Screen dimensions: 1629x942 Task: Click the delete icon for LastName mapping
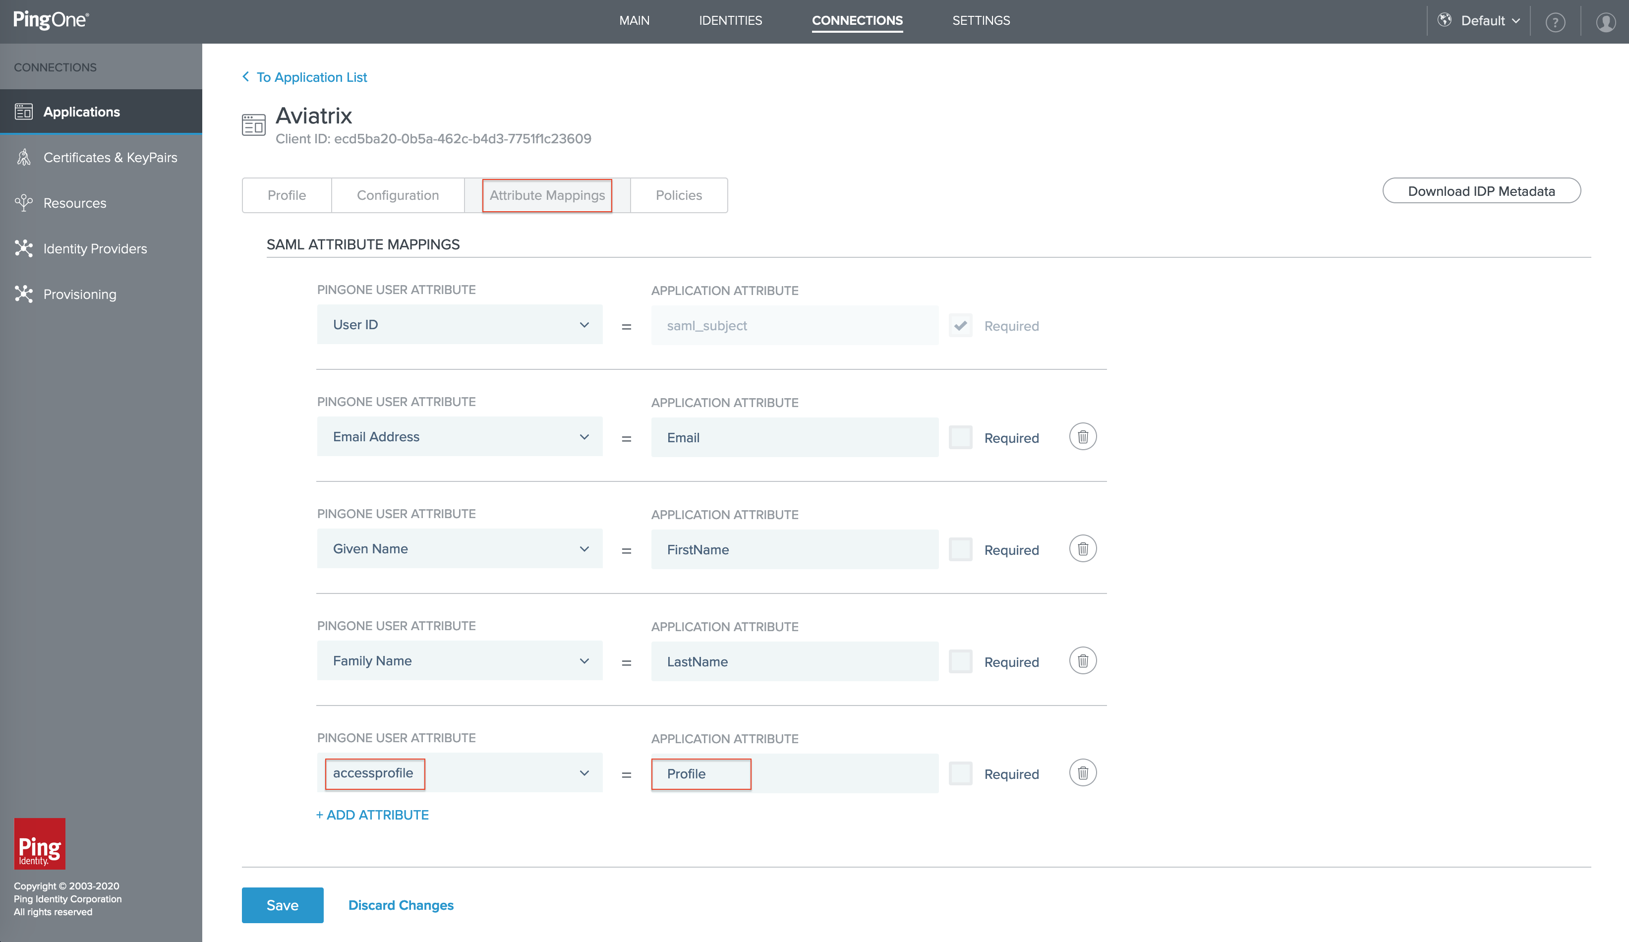point(1081,660)
